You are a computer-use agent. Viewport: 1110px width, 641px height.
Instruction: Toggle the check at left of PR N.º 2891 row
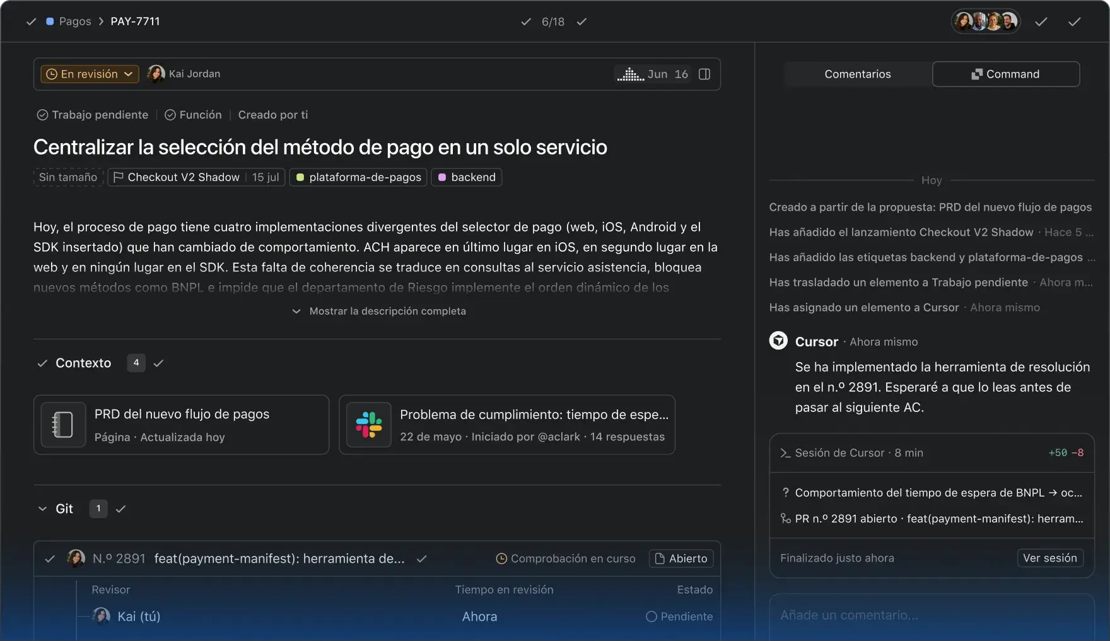tap(50, 558)
